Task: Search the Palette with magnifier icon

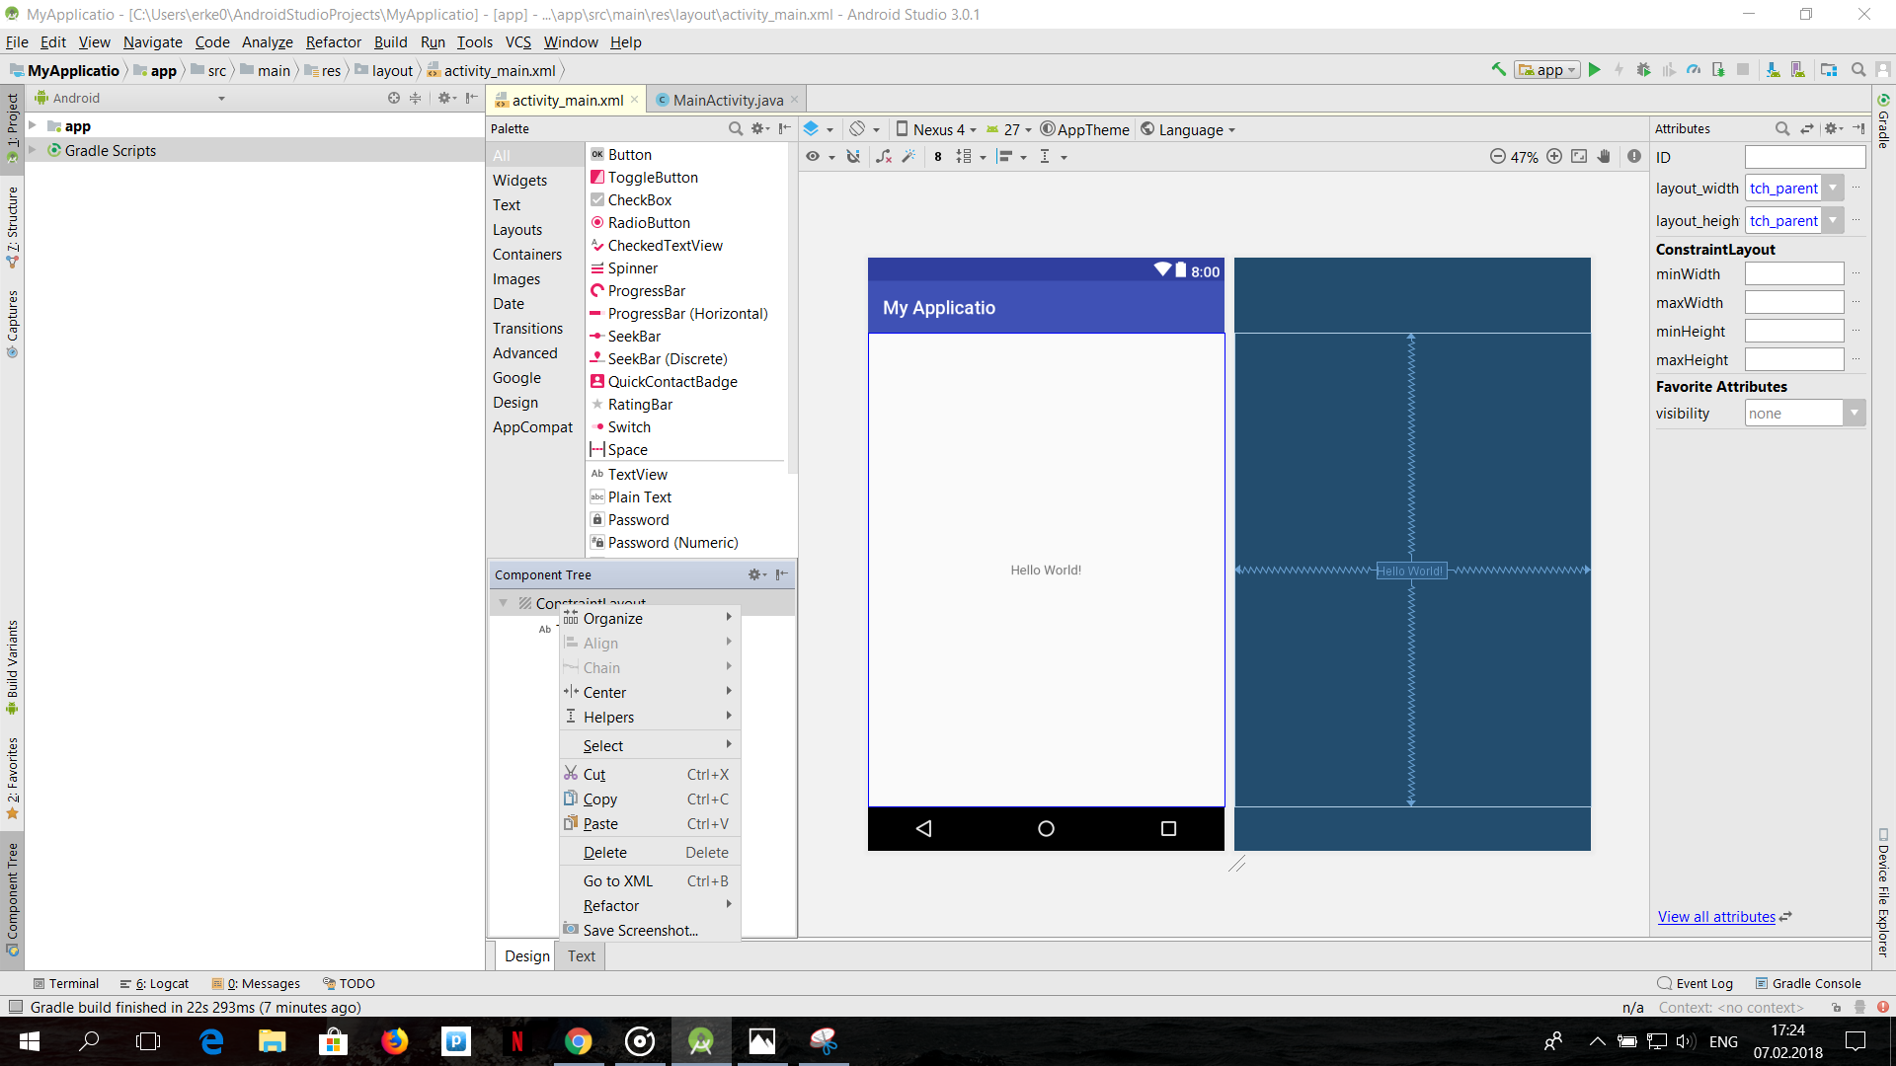Action: click(736, 128)
